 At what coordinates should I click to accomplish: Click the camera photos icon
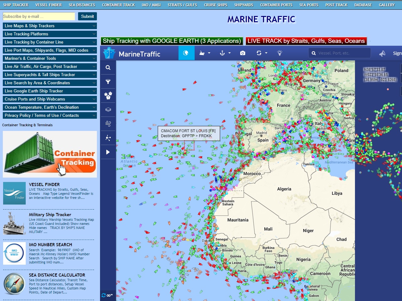point(242,53)
